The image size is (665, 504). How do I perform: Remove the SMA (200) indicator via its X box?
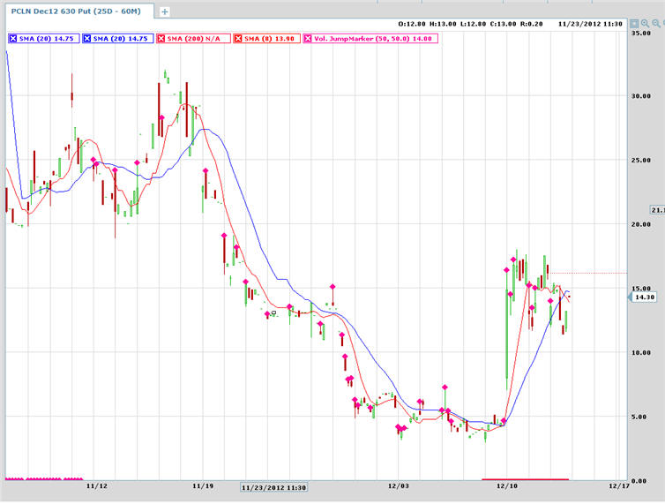click(x=161, y=38)
